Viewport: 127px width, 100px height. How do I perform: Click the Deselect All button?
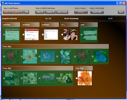click(50, 12)
